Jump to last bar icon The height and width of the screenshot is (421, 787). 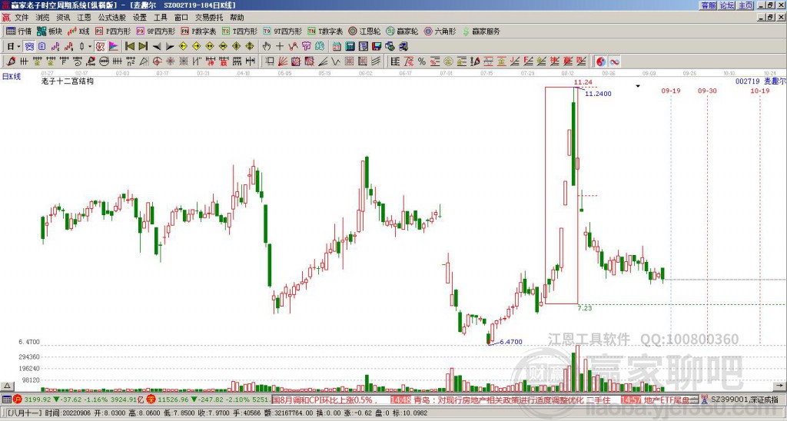pos(143,46)
